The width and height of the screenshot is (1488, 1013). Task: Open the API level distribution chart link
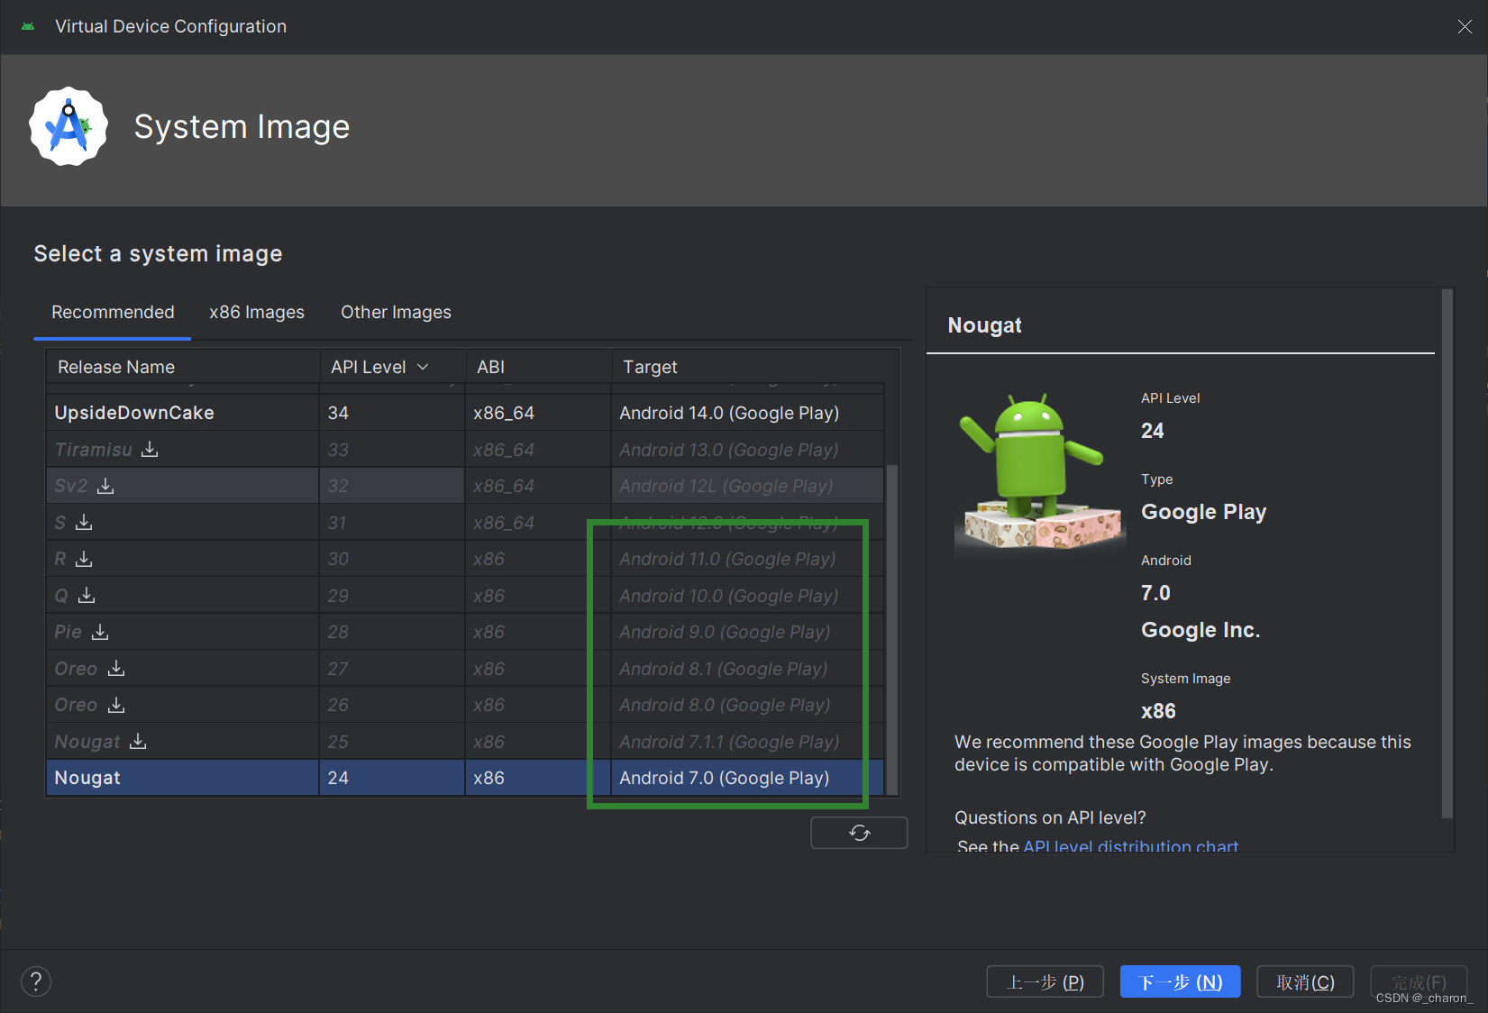[x=1130, y=846]
